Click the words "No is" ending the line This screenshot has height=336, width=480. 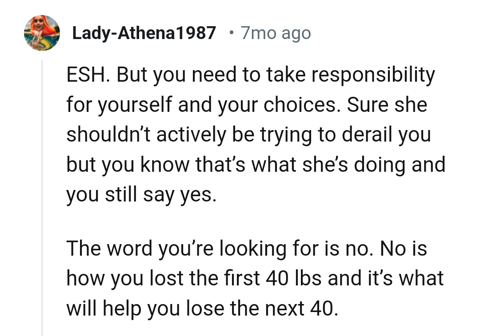(x=404, y=248)
